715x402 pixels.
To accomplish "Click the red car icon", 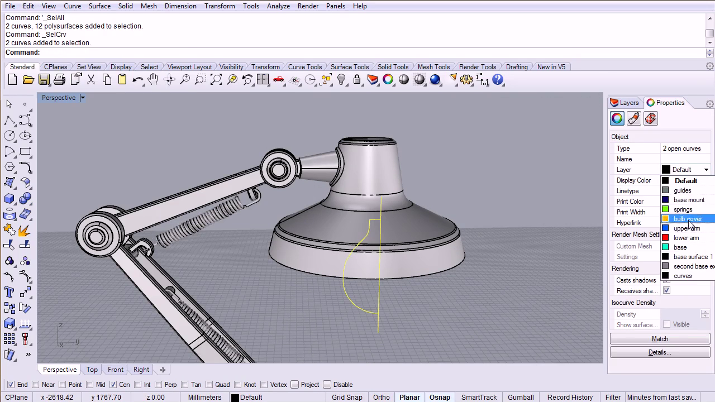I will 278,80.
